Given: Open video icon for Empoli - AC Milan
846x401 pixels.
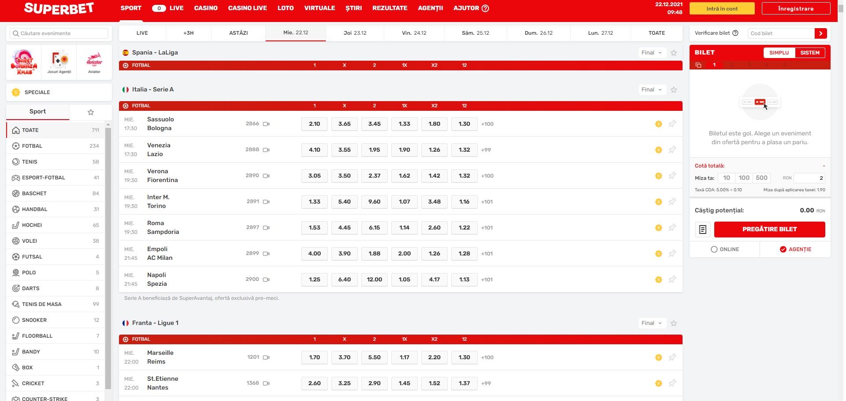Looking at the screenshot, I should click(266, 254).
